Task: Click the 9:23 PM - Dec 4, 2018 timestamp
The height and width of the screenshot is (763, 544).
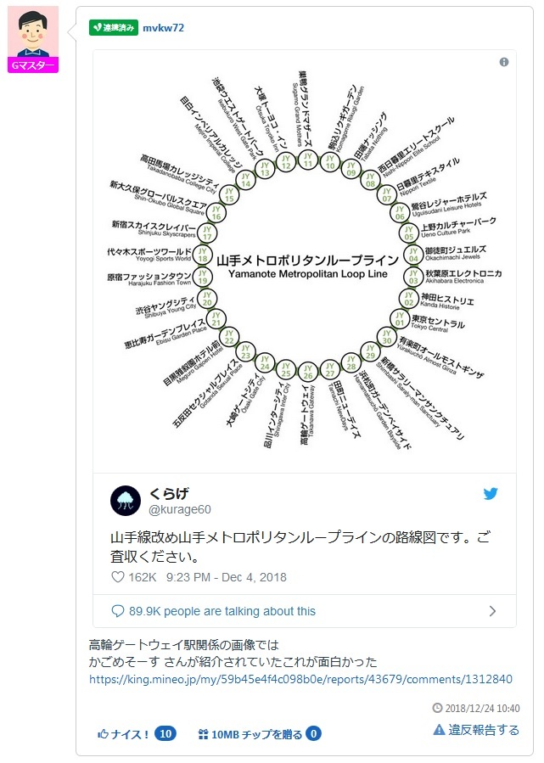Action: [227, 577]
